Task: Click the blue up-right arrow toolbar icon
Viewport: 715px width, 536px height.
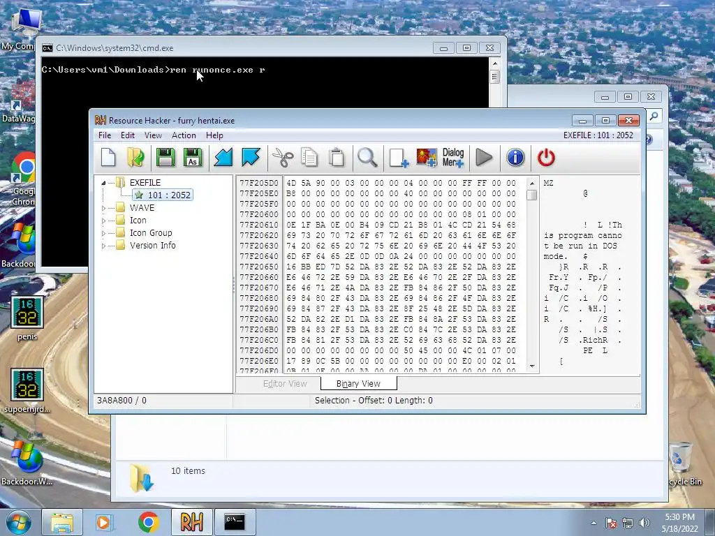Action: click(x=251, y=158)
